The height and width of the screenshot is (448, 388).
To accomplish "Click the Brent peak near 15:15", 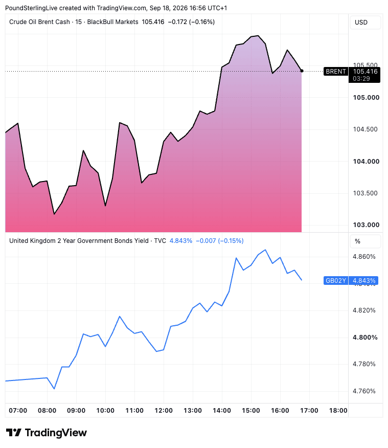I will (x=258, y=36).
